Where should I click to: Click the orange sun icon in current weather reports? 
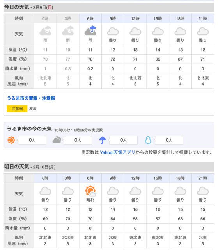point(11,140)
